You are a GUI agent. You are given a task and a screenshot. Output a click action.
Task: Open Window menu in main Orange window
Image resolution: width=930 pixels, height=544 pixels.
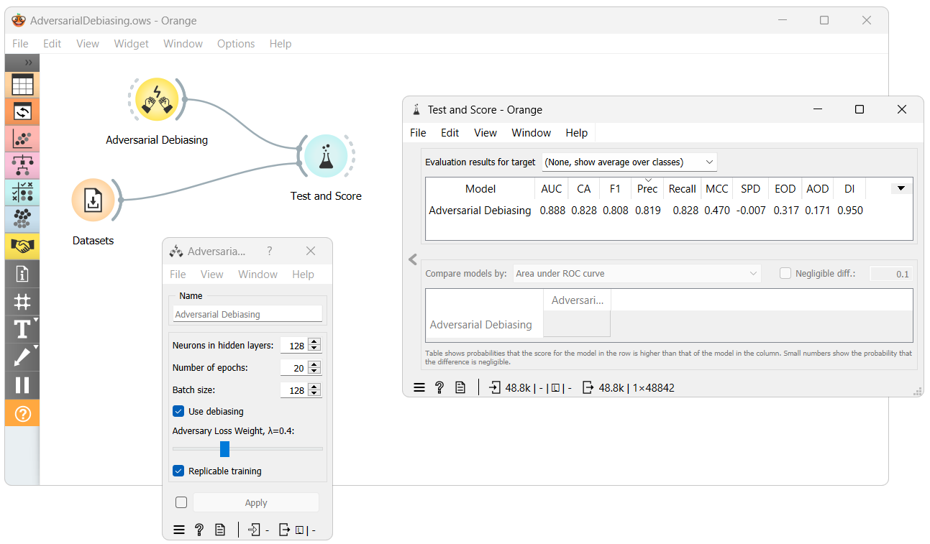(183, 43)
